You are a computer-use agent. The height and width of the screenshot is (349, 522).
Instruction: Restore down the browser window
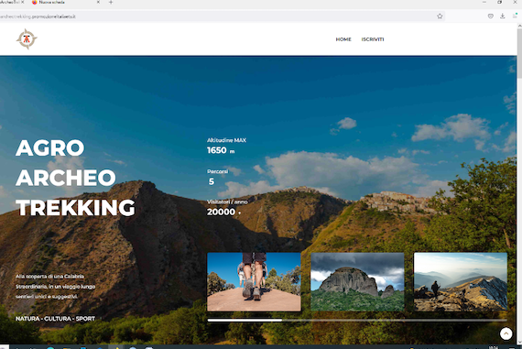(x=499, y=3)
